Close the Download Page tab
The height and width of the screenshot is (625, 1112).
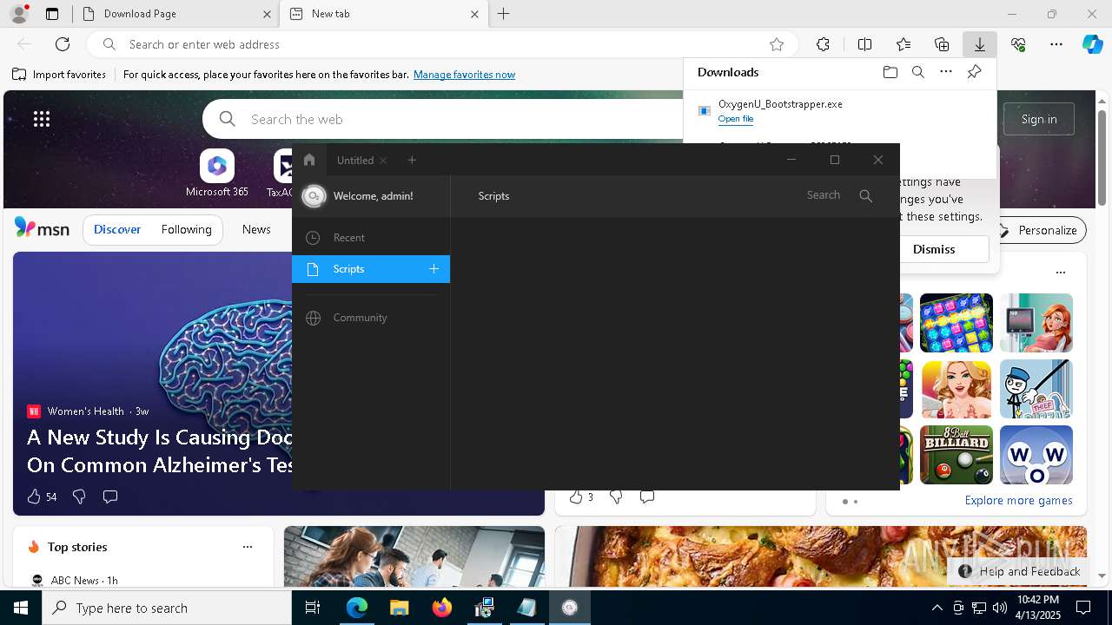coord(267,14)
